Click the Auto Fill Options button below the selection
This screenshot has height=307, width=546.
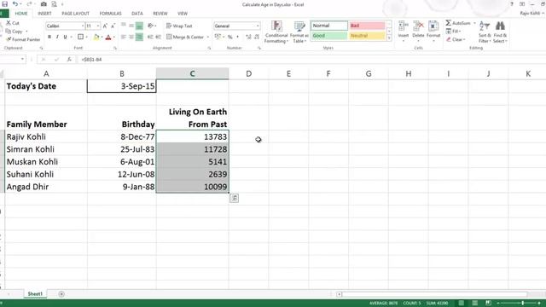pyautogui.click(x=234, y=199)
